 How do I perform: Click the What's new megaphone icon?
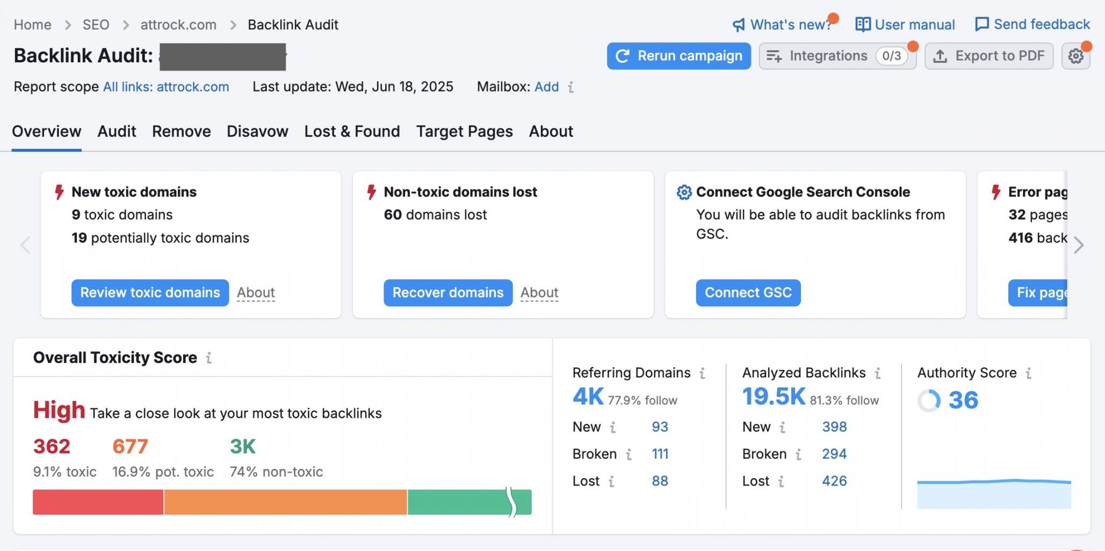pos(739,25)
